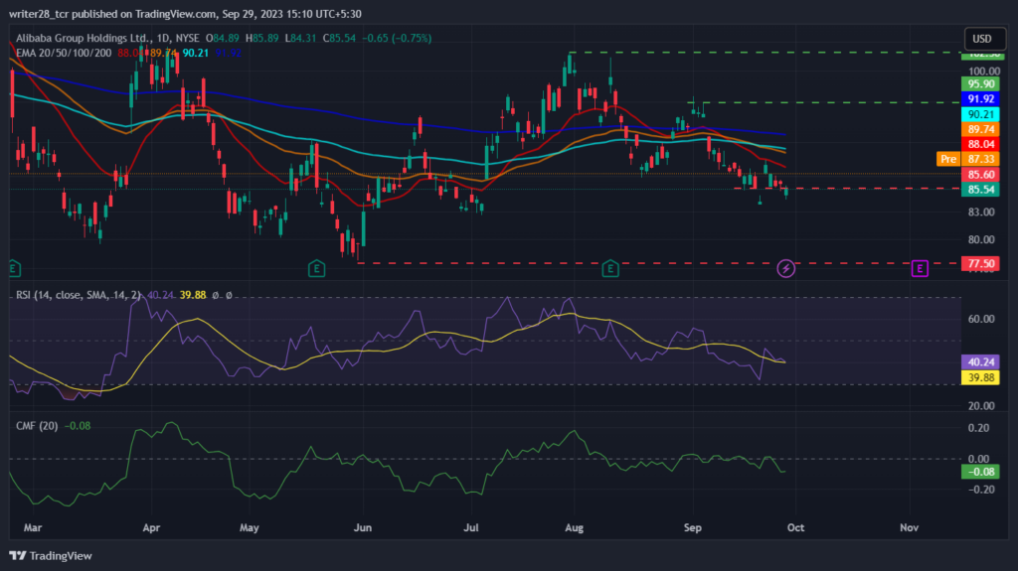Click the low value L84.31 in the header
Image resolution: width=1018 pixels, height=571 pixels.
click(300, 39)
